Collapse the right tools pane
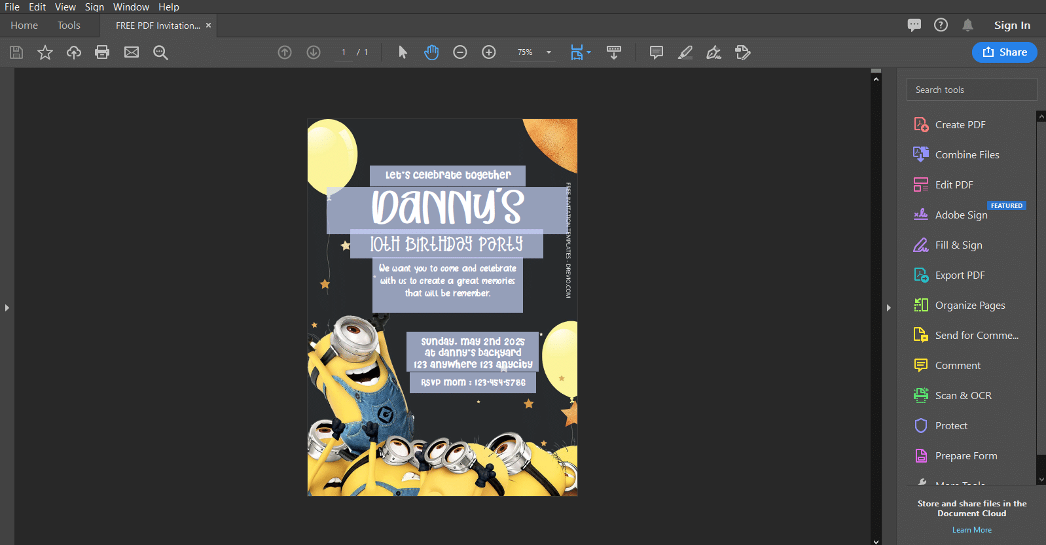 888,308
